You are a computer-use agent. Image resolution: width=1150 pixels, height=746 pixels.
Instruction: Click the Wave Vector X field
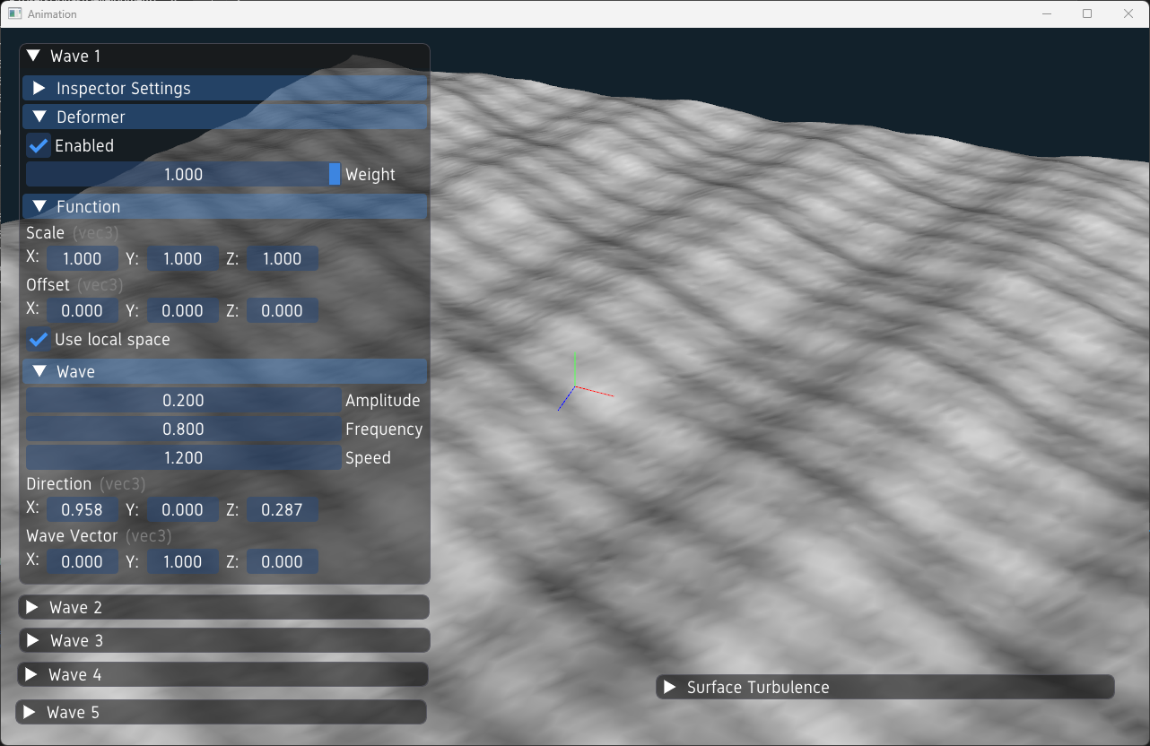(x=83, y=561)
